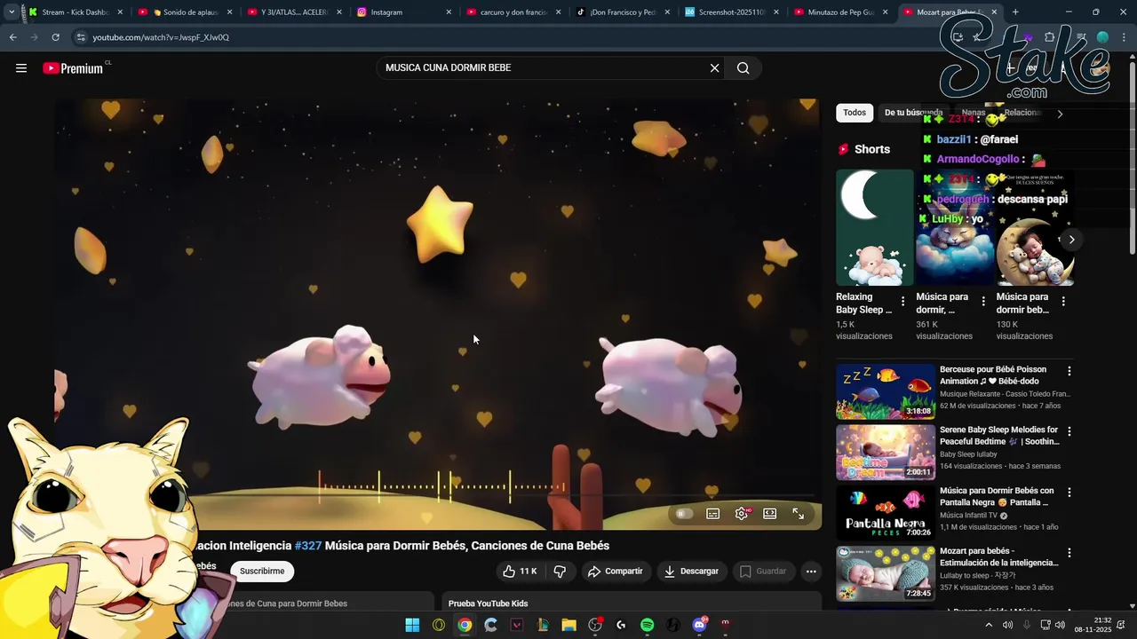Open a new browser tab
This screenshot has height=639, width=1137.
[x=1015, y=12]
